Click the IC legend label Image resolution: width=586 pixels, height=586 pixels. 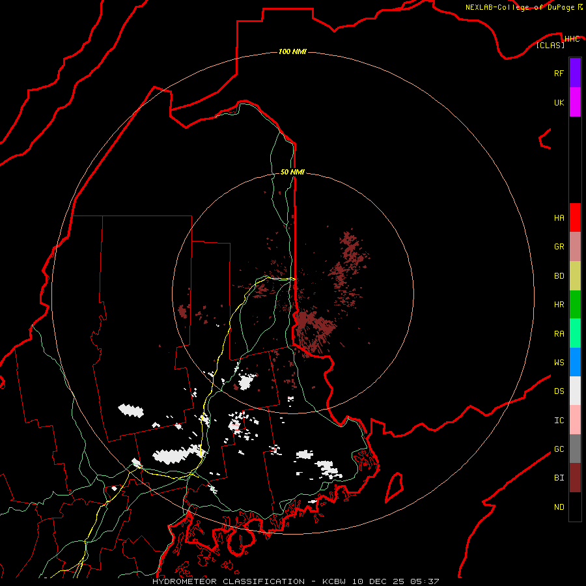click(x=559, y=421)
